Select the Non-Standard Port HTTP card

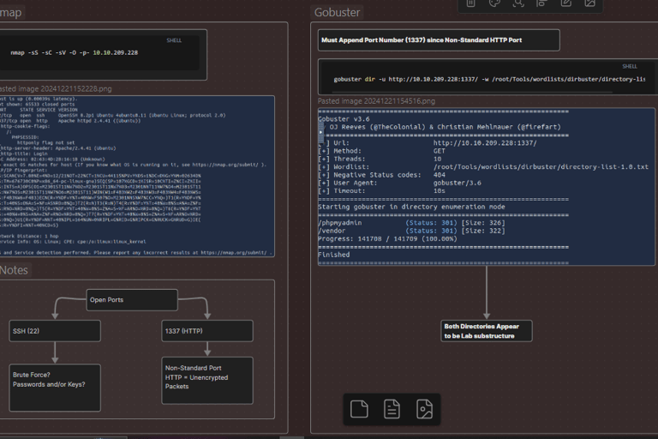tap(206, 380)
